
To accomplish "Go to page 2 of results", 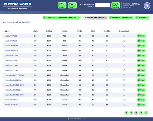I will [x=131, y=113].
